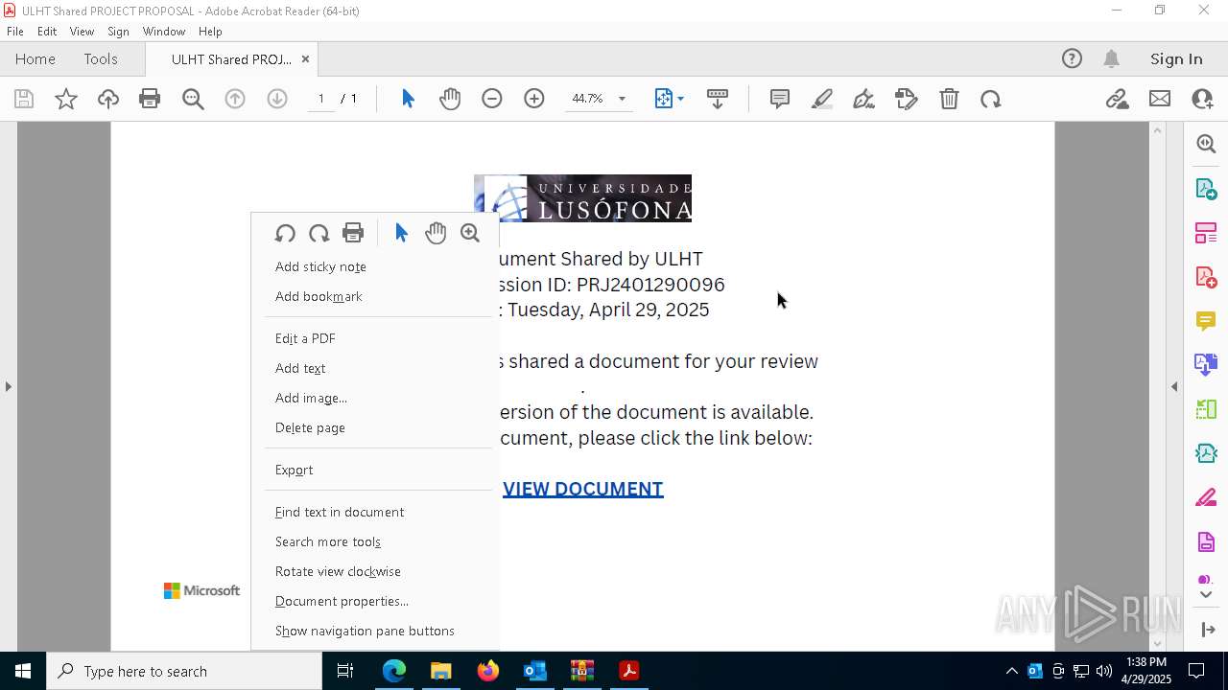Pick marquee zoom icon in context menu
The height and width of the screenshot is (690, 1228).
tap(470, 233)
